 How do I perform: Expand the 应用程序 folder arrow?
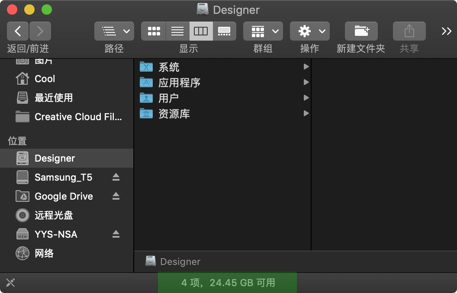point(306,83)
